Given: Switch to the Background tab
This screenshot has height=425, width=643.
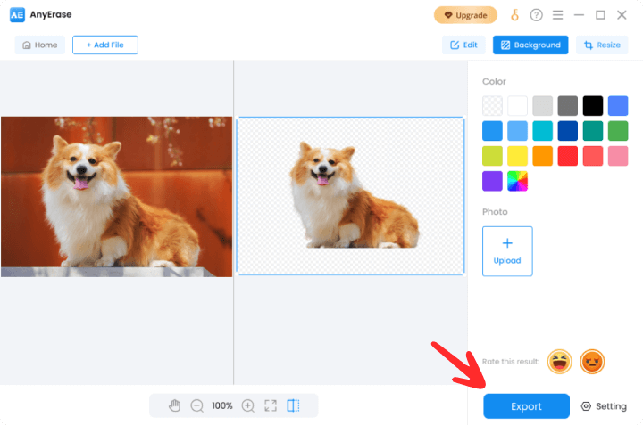Looking at the screenshot, I should (x=530, y=45).
